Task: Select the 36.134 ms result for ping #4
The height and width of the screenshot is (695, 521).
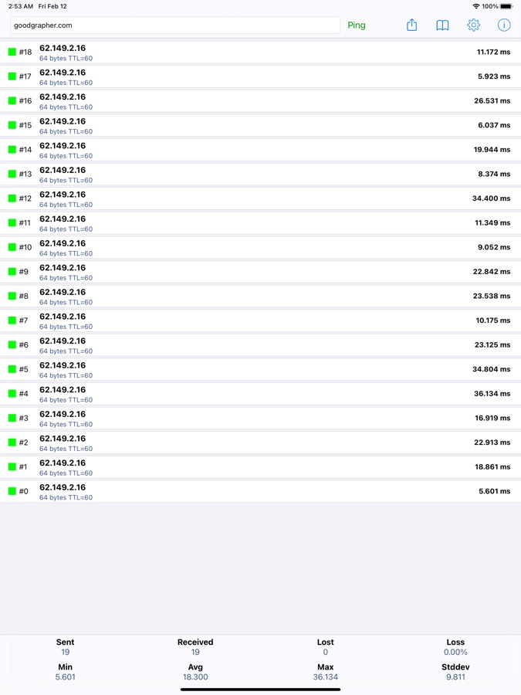Action: click(x=492, y=394)
